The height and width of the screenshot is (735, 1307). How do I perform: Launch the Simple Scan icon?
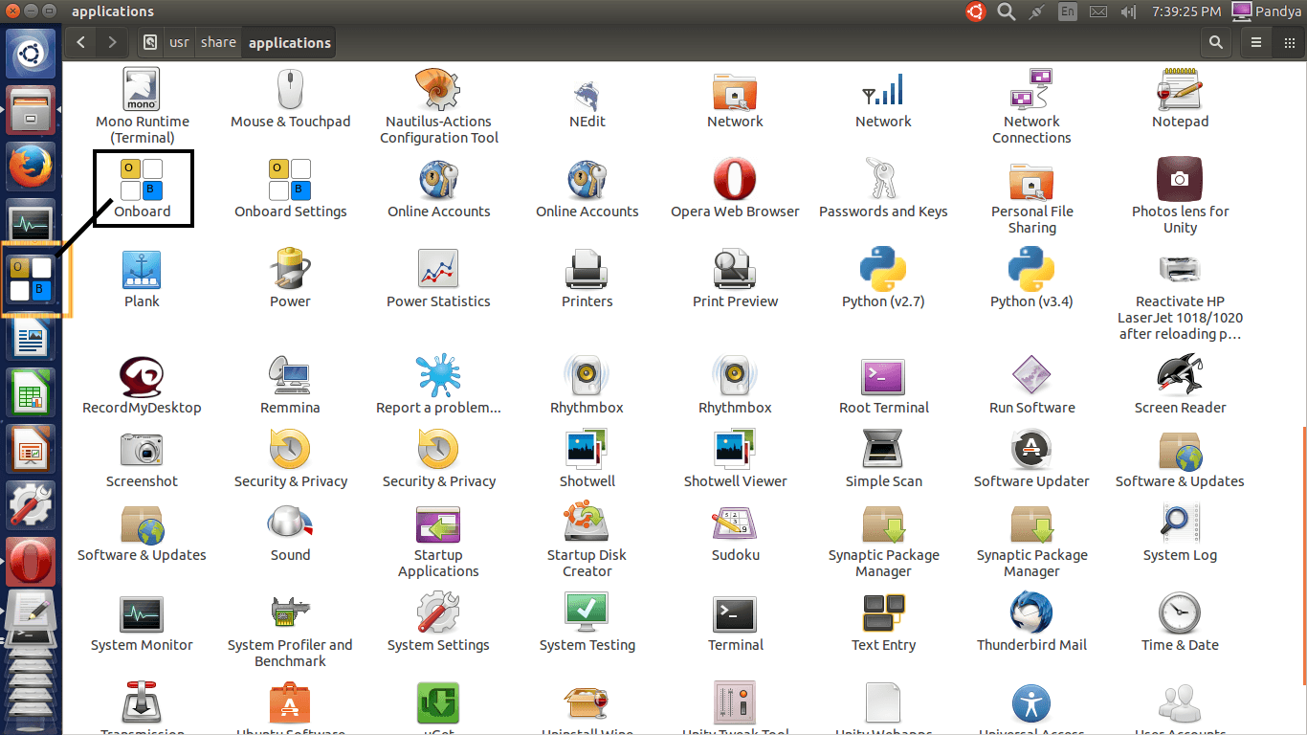coord(883,449)
